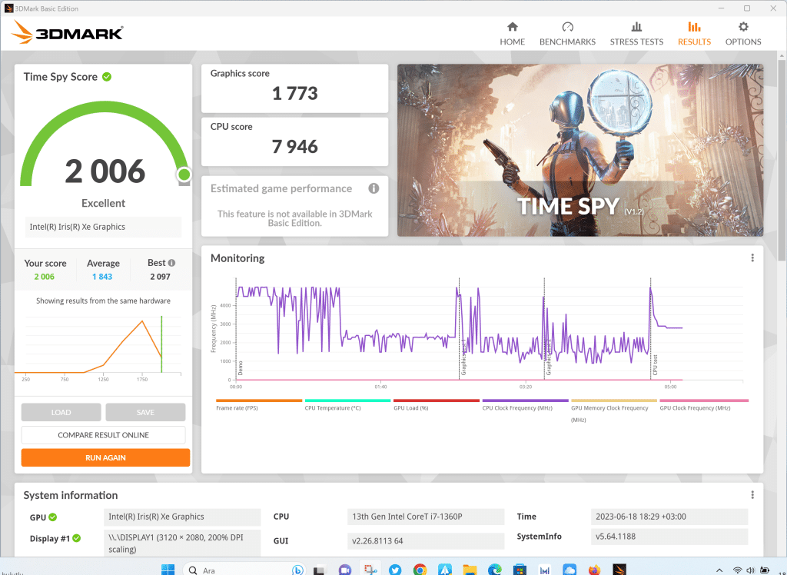Toggle the GPU Load (%) legend item
Viewport: 787px width, 575px height.
pos(437,405)
